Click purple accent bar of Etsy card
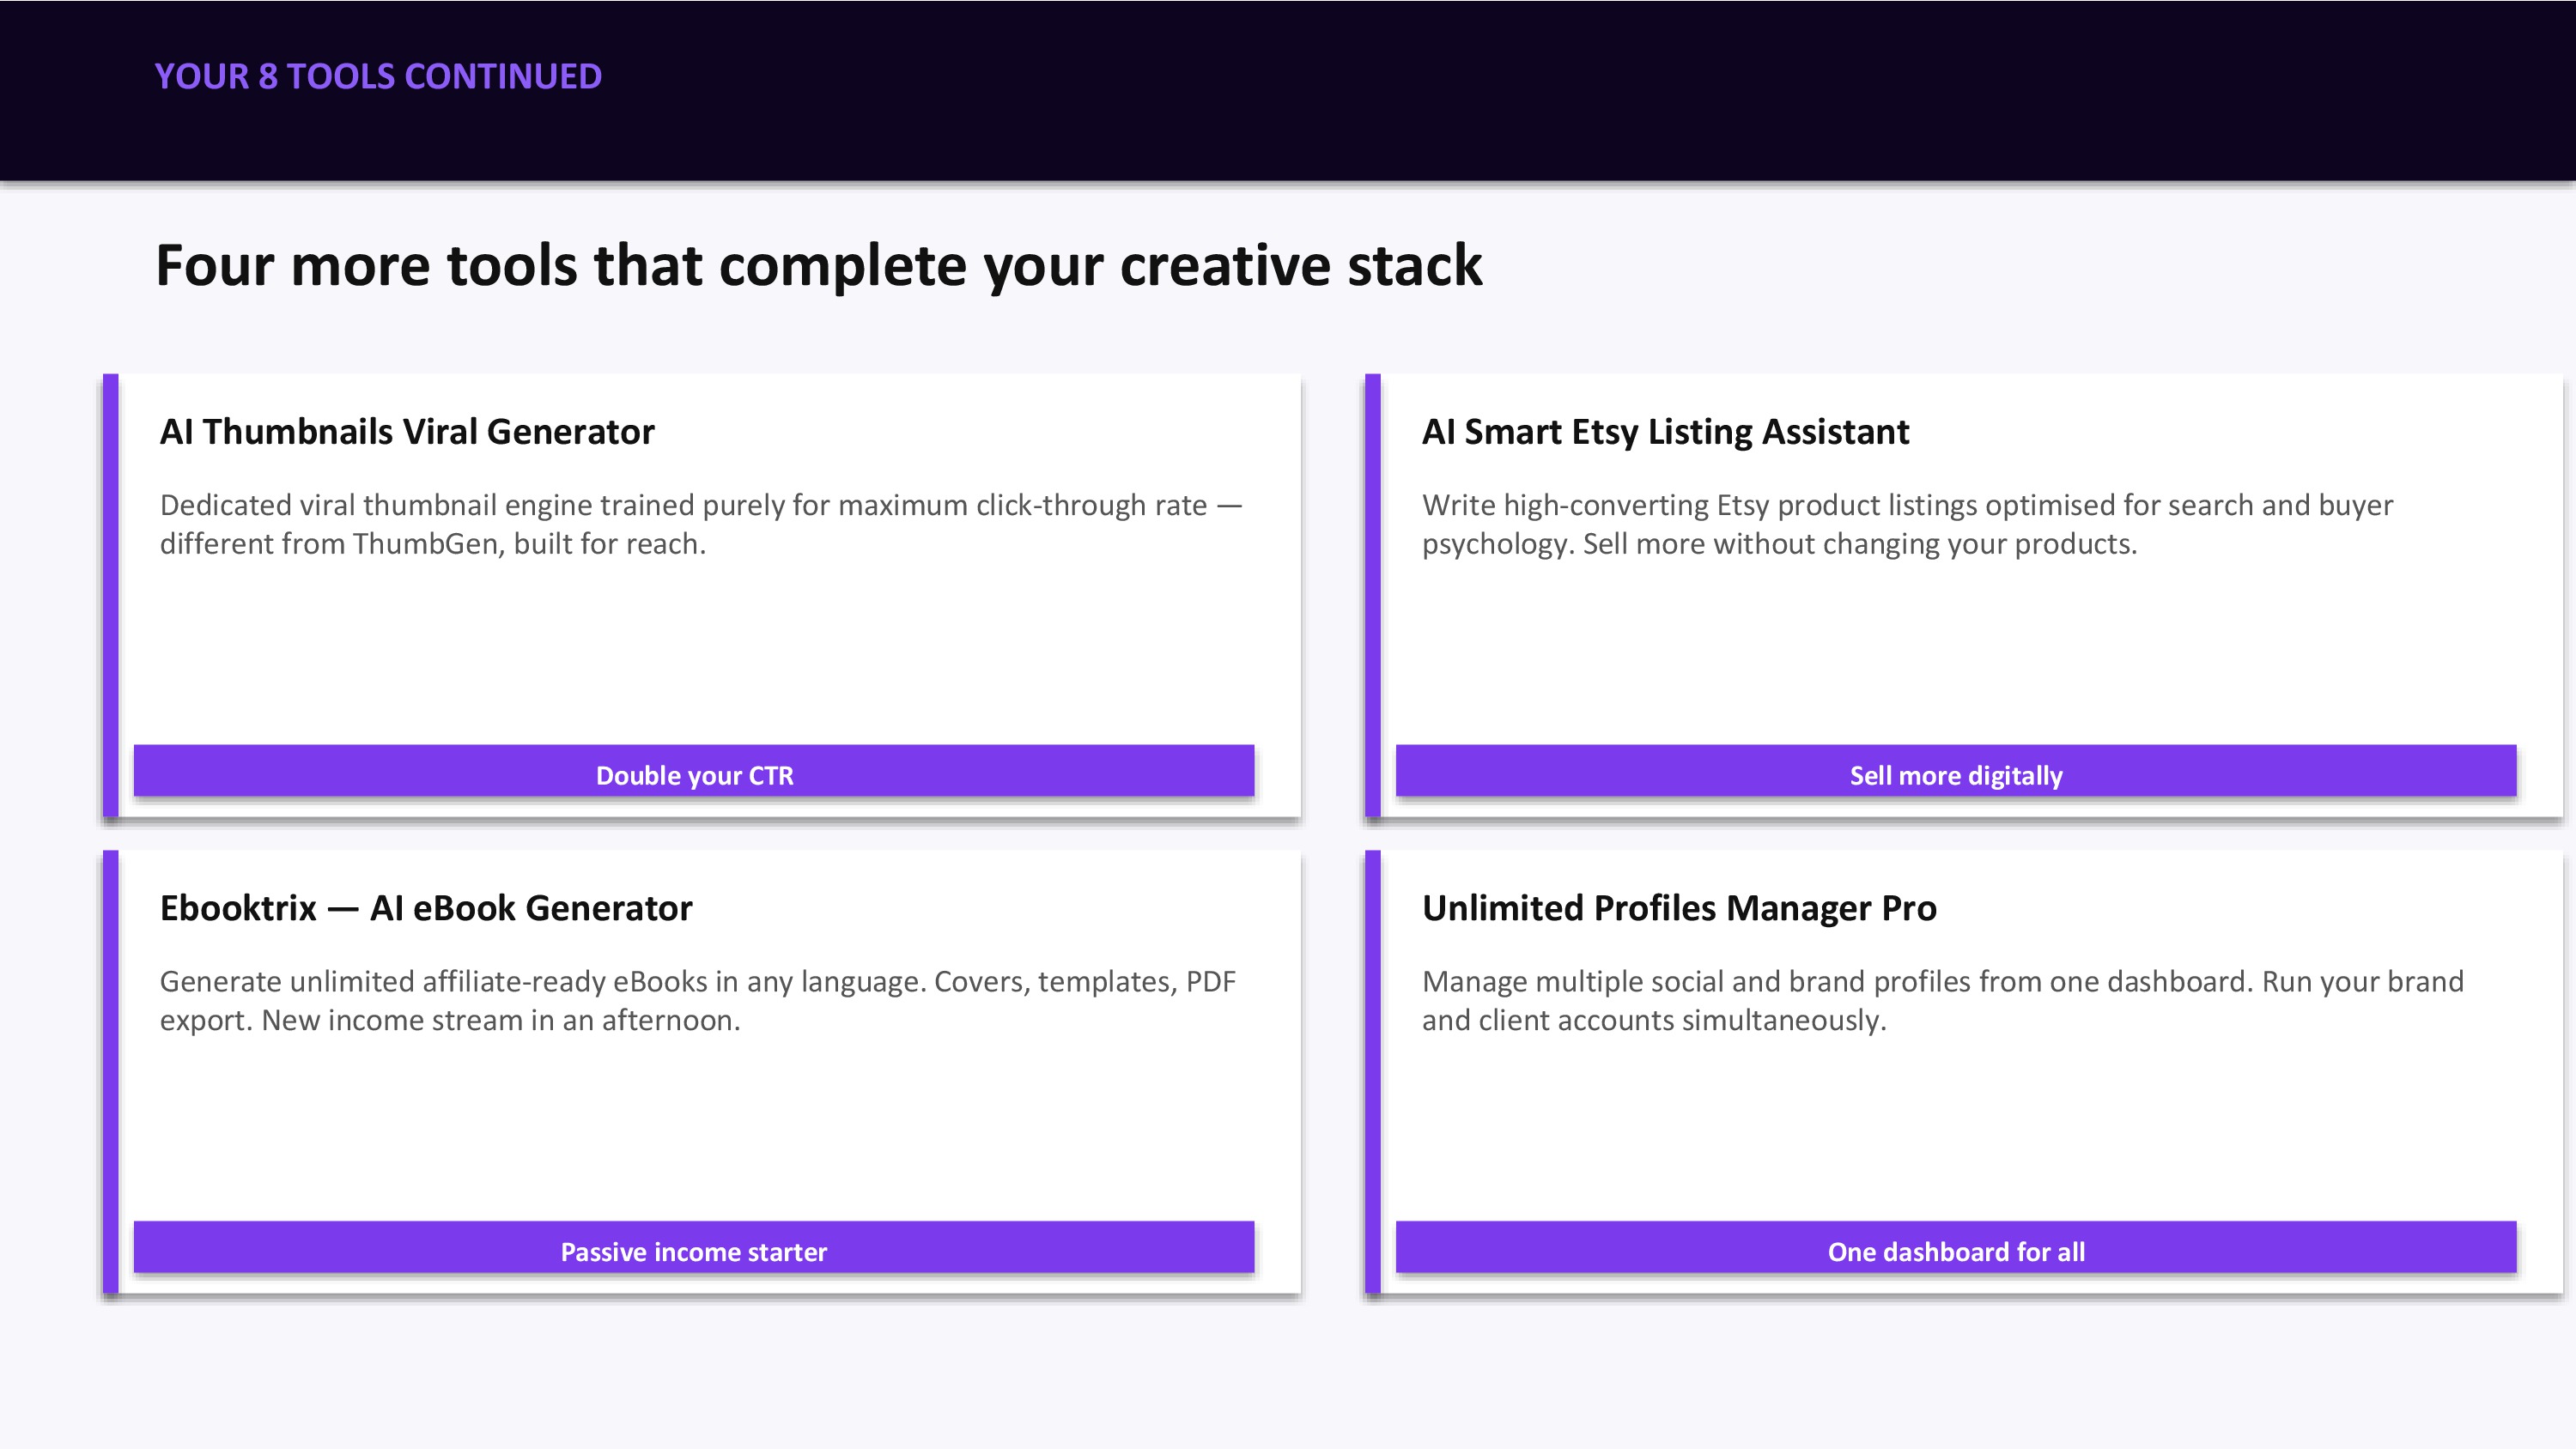The width and height of the screenshot is (2576, 1449). (x=1373, y=596)
